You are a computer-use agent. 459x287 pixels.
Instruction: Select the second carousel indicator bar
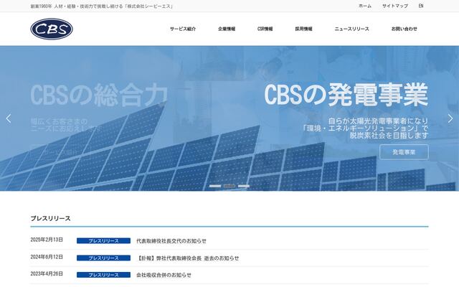[229, 186]
